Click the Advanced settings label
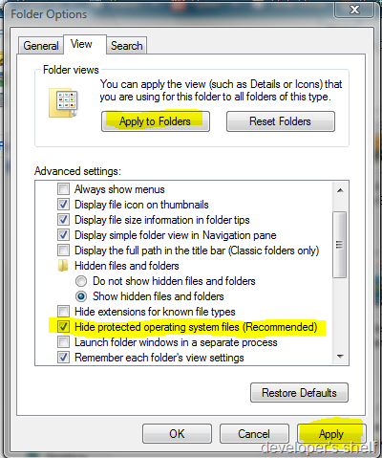 click(x=77, y=171)
